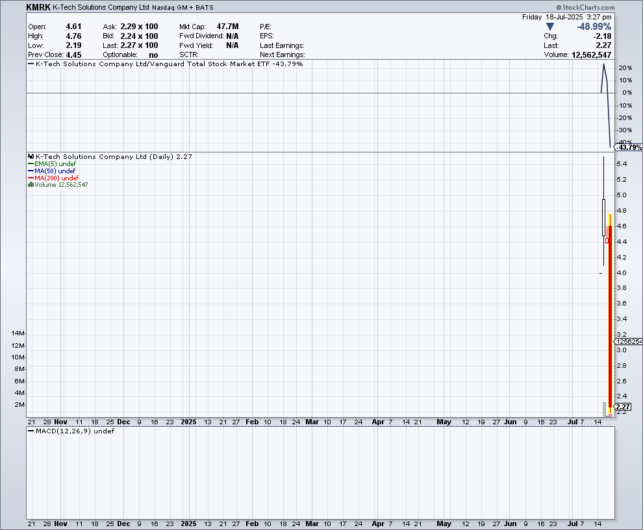Click the EMA(5) undef legend entry
This screenshot has height=530, width=643.
(52, 164)
